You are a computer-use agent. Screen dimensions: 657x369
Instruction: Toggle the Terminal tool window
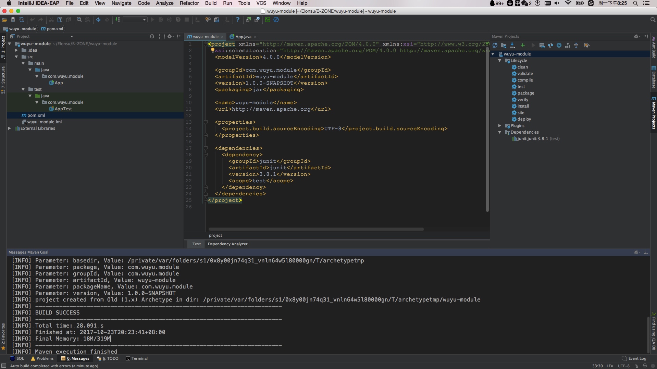tap(136, 358)
